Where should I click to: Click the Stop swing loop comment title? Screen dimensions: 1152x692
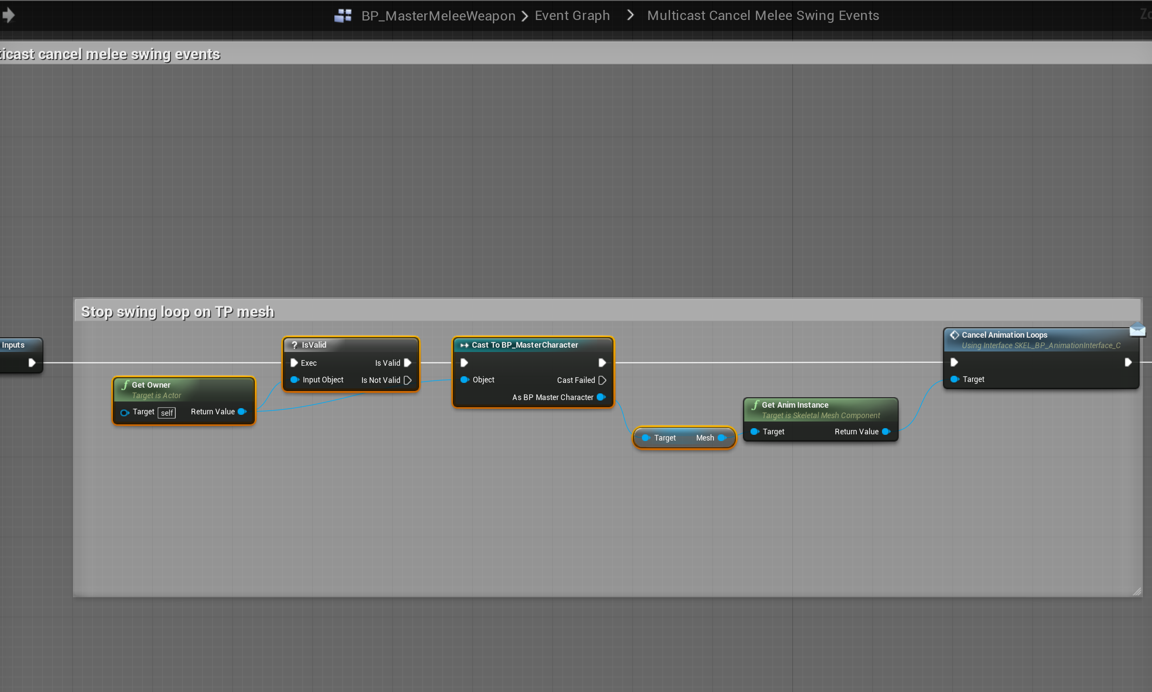click(x=178, y=311)
